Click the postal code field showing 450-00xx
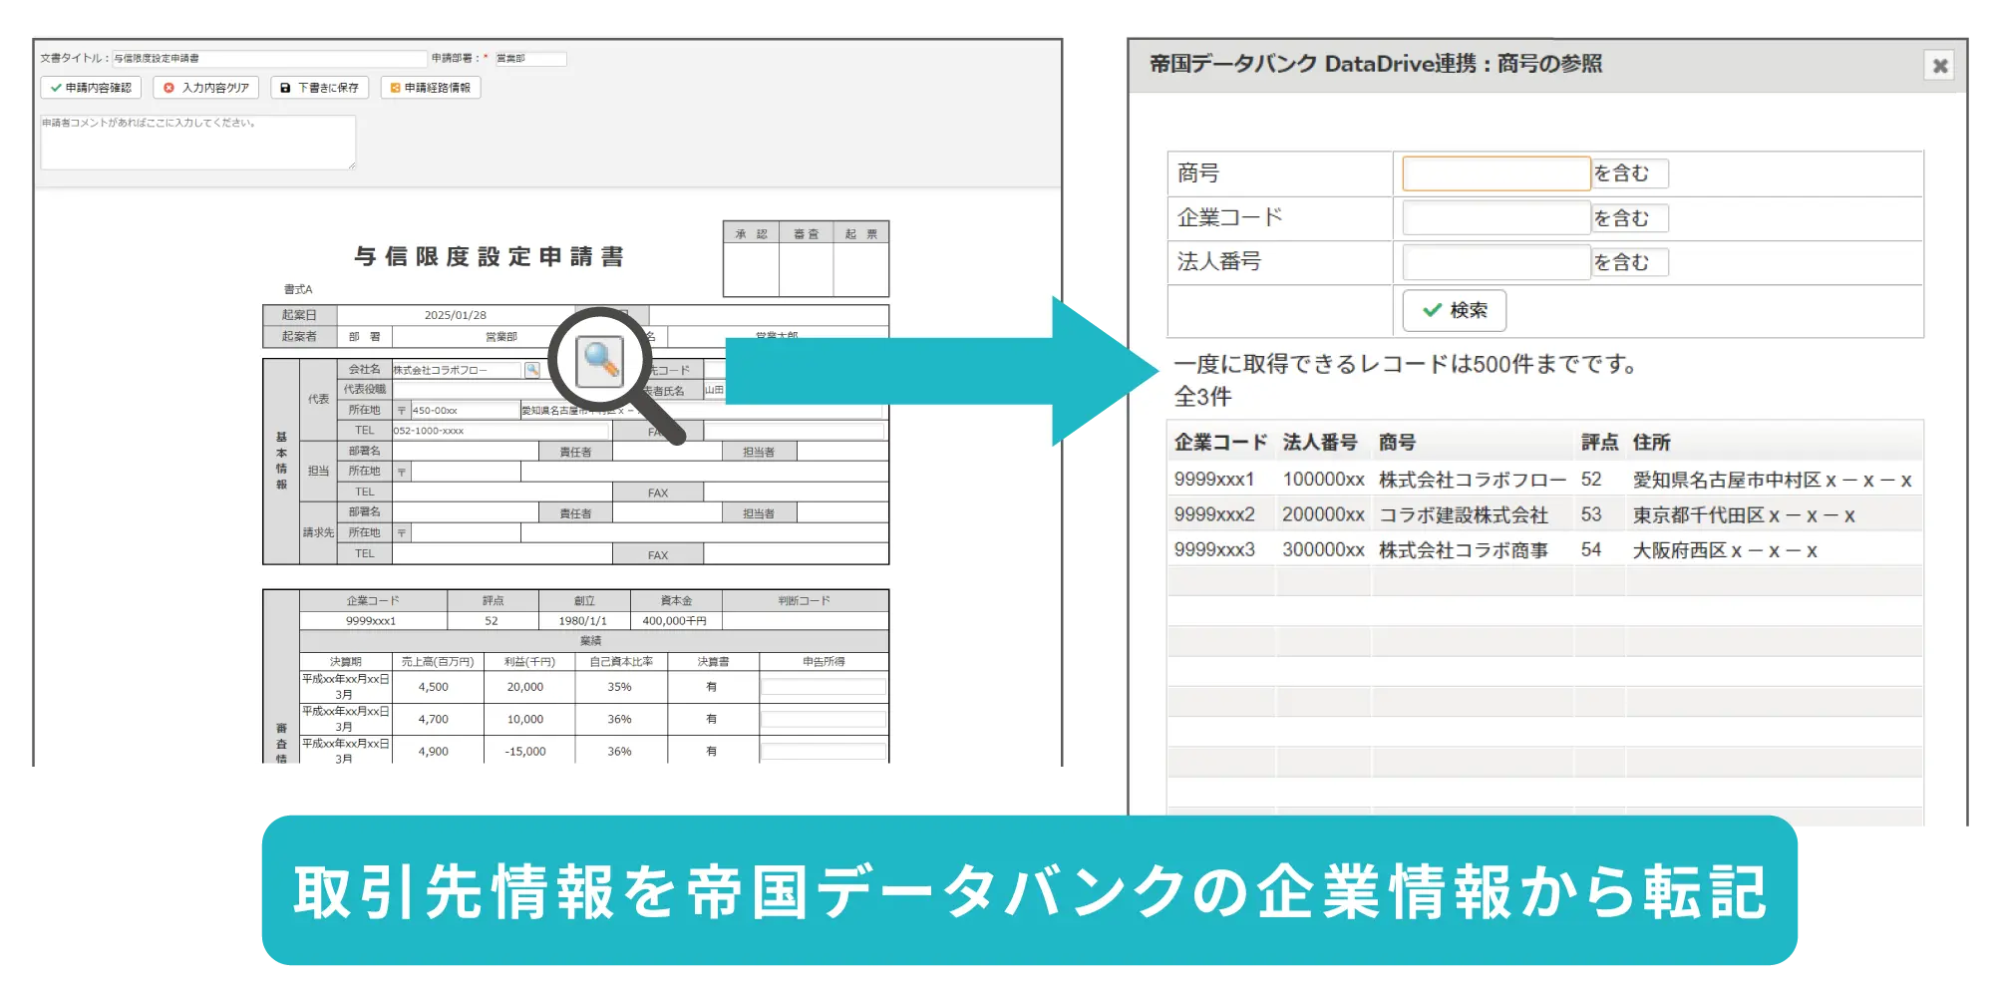Image resolution: width=1994 pixels, height=993 pixels. [x=465, y=410]
